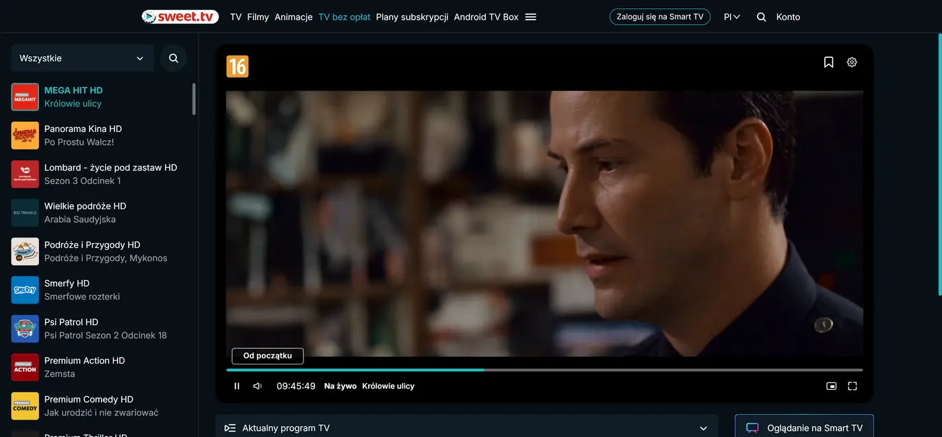Jump to live with Na żywo
The height and width of the screenshot is (437, 942).
pos(340,386)
